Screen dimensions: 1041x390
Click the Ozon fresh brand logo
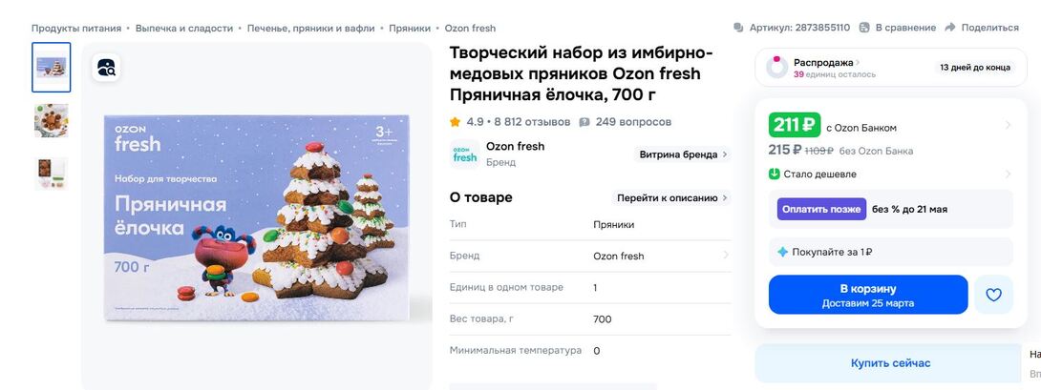(x=464, y=154)
